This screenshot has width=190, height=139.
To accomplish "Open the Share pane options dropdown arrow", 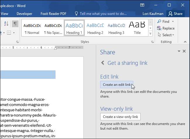I will (x=179, y=51).
